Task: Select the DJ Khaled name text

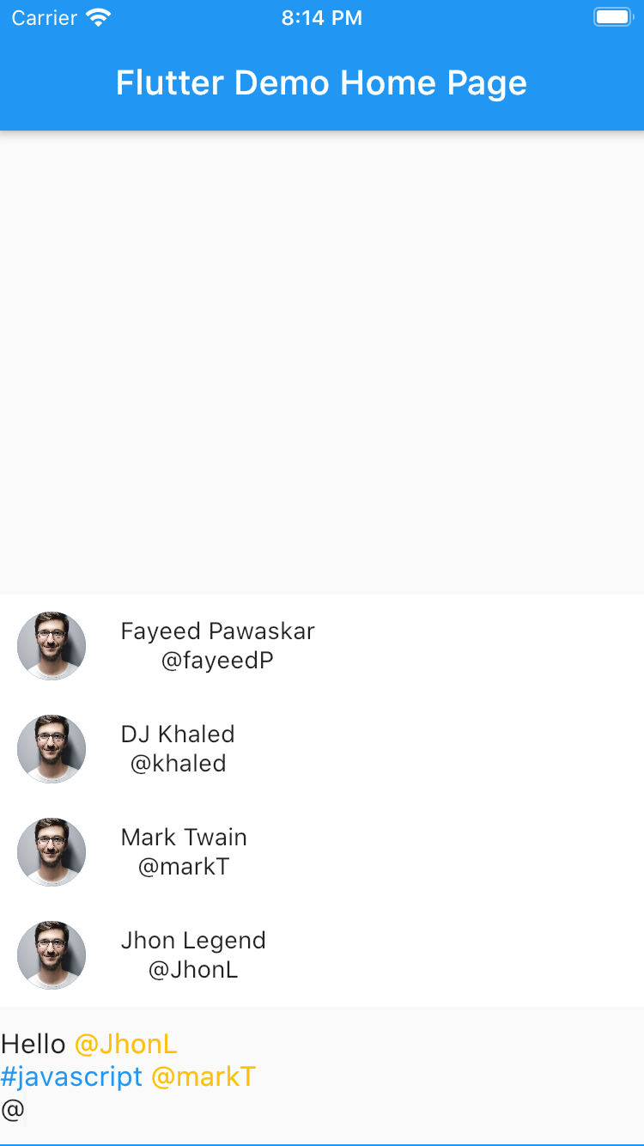Action: 178,735
